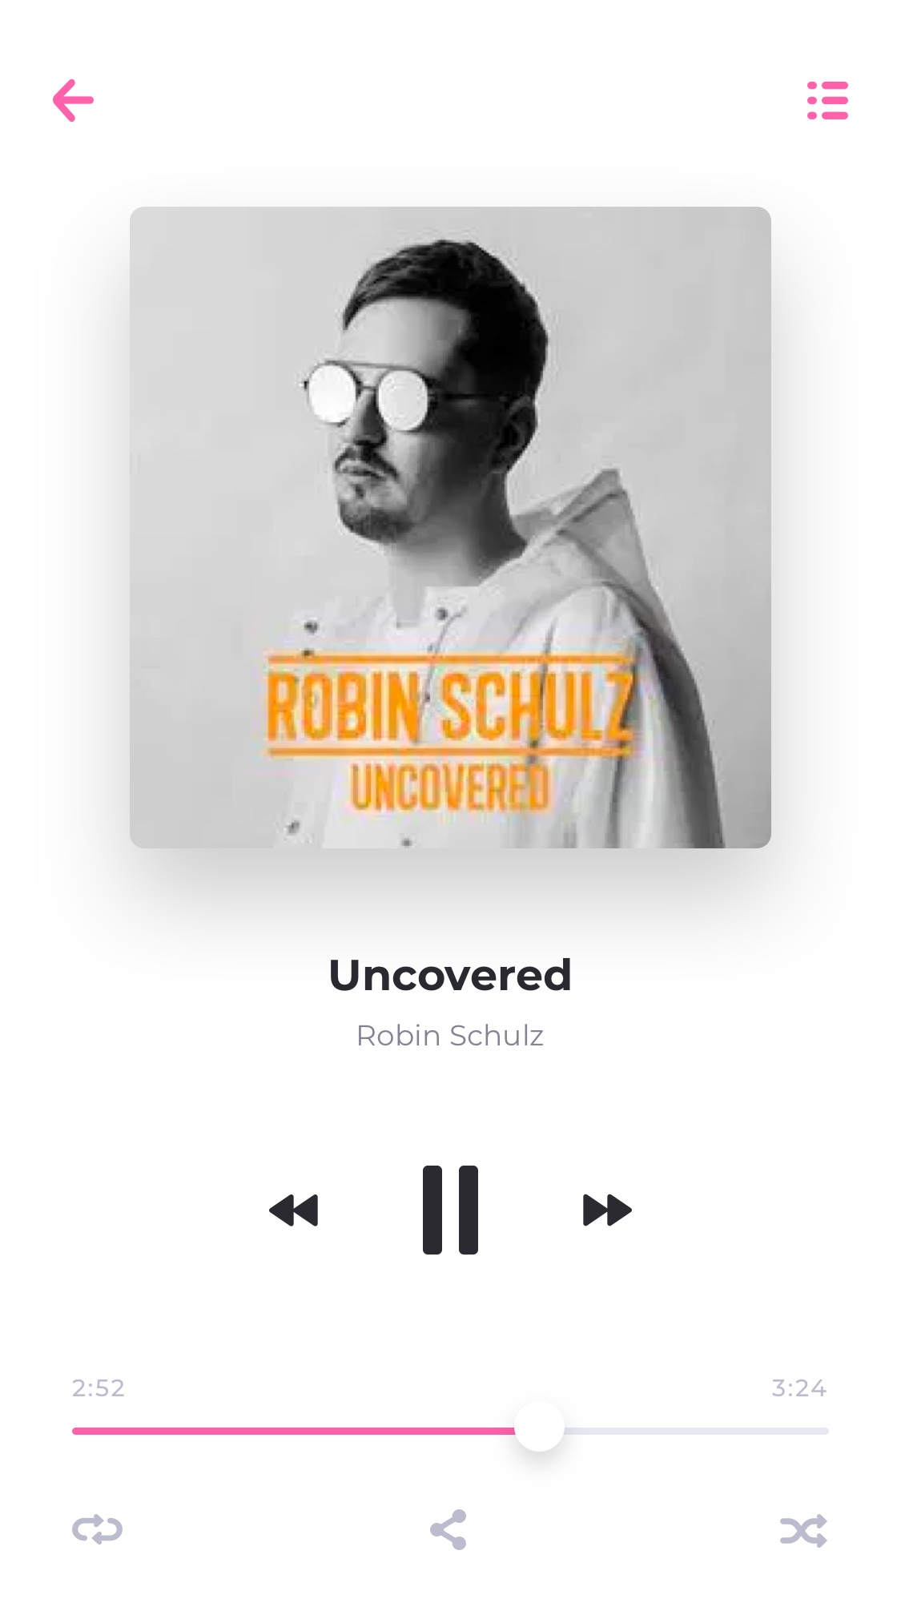Image resolution: width=901 pixels, height=1603 pixels.
Task: Click the elapsed time 2:52 label
Action: point(99,1388)
